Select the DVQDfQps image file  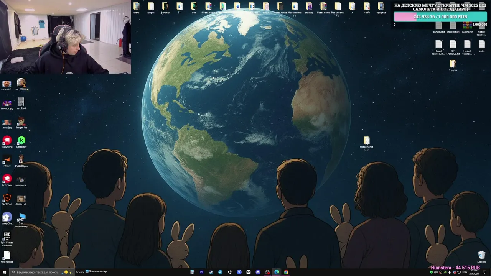[21, 161]
